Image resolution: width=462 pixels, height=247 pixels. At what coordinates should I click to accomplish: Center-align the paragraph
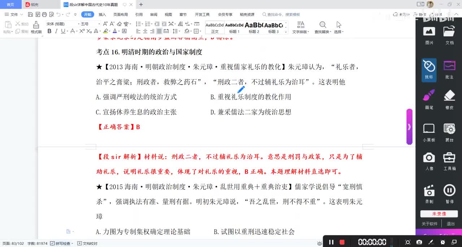click(145, 31)
